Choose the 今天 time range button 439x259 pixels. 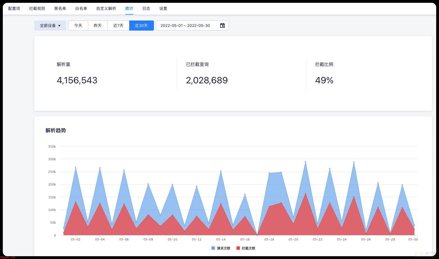78,26
